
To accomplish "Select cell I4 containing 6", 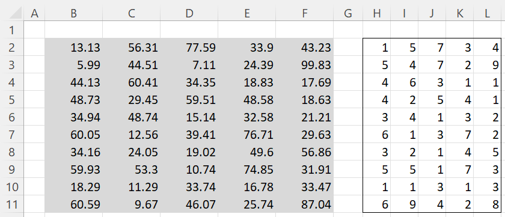I will click(x=404, y=82).
